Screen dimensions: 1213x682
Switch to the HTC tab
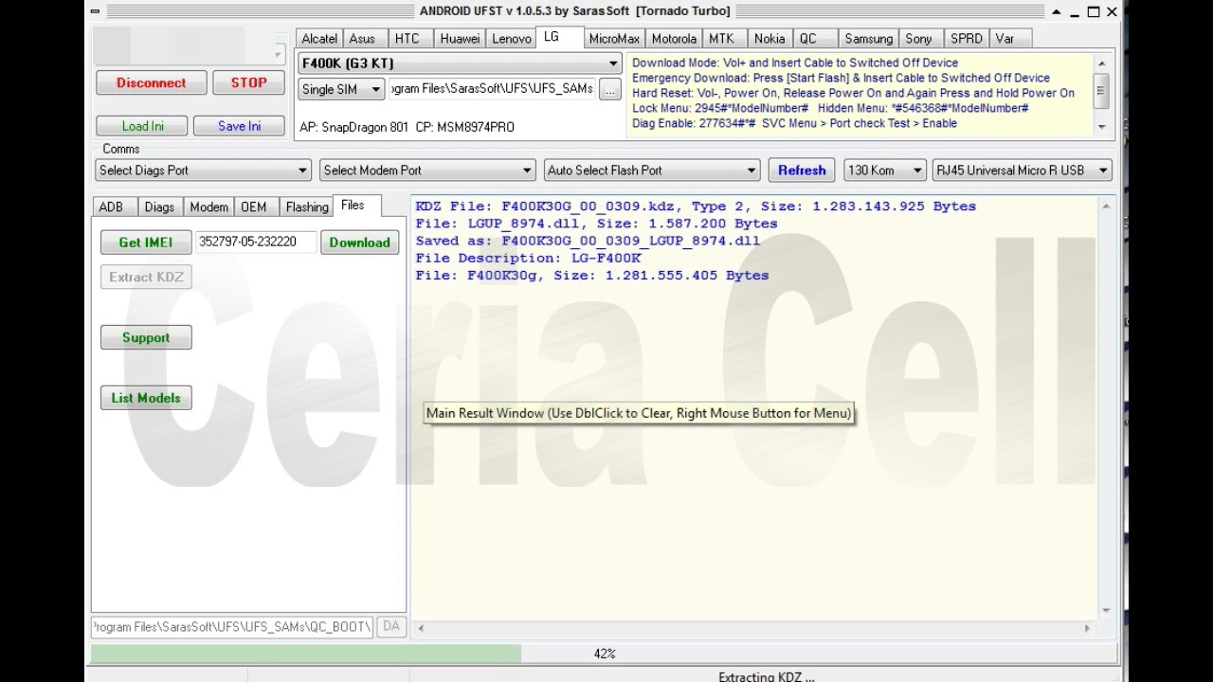click(407, 39)
